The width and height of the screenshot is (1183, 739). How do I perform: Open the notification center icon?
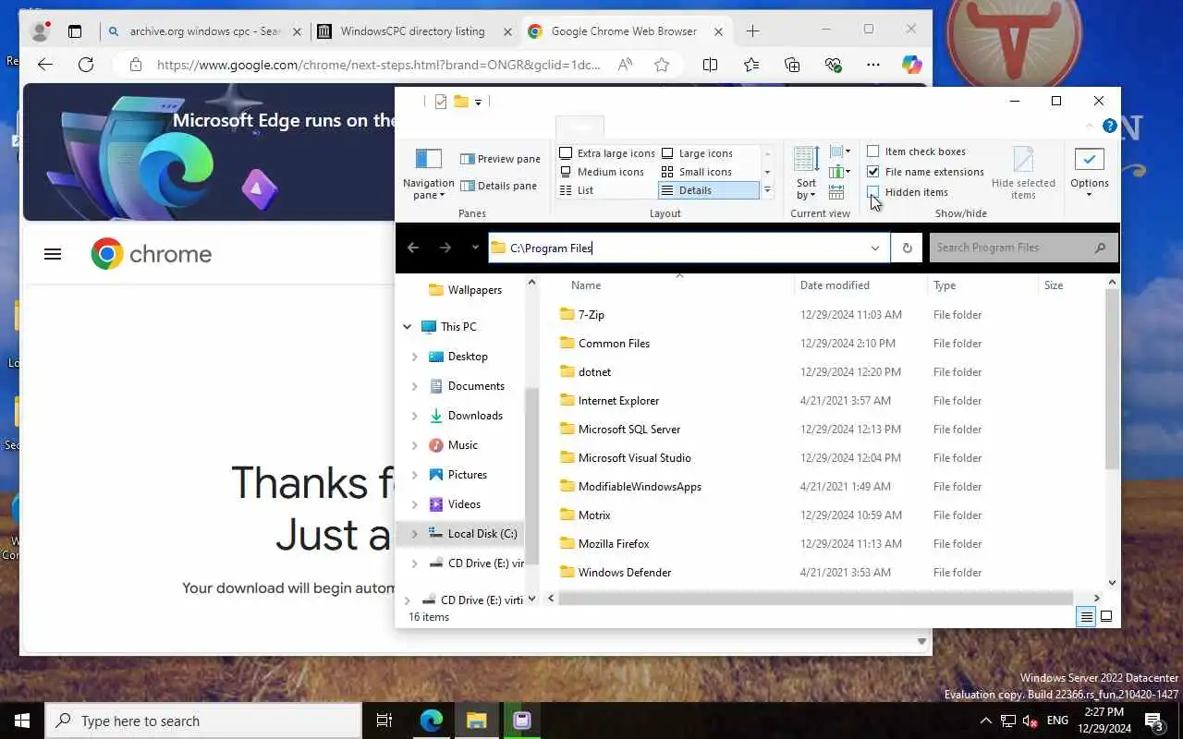1154,721
